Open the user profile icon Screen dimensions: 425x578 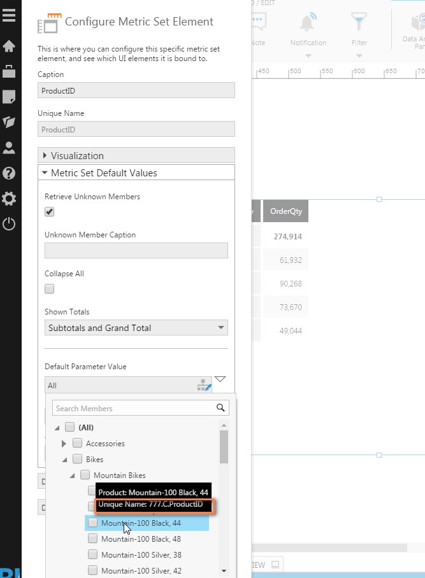(9, 148)
